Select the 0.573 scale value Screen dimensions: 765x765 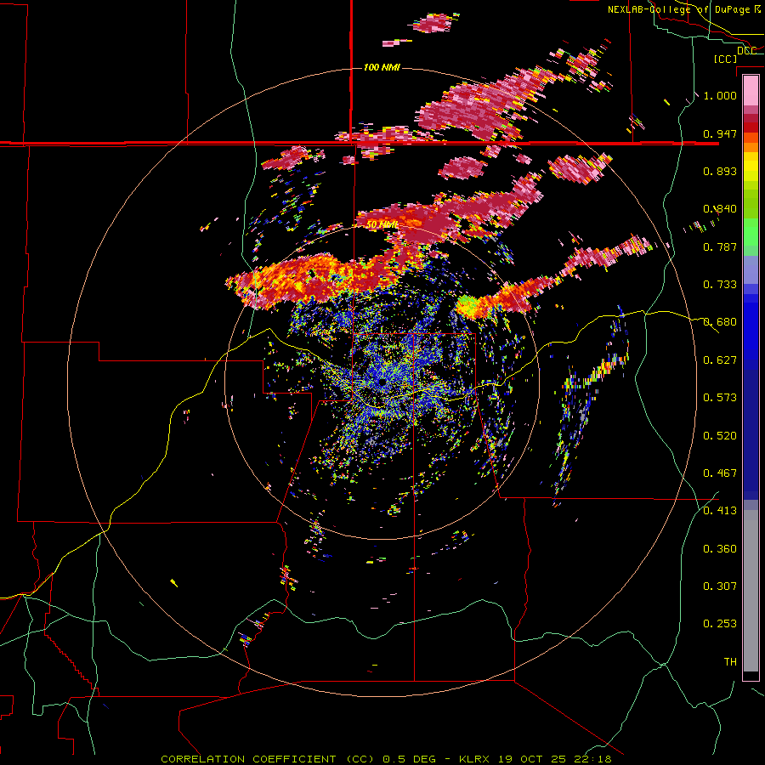click(720, 398)
